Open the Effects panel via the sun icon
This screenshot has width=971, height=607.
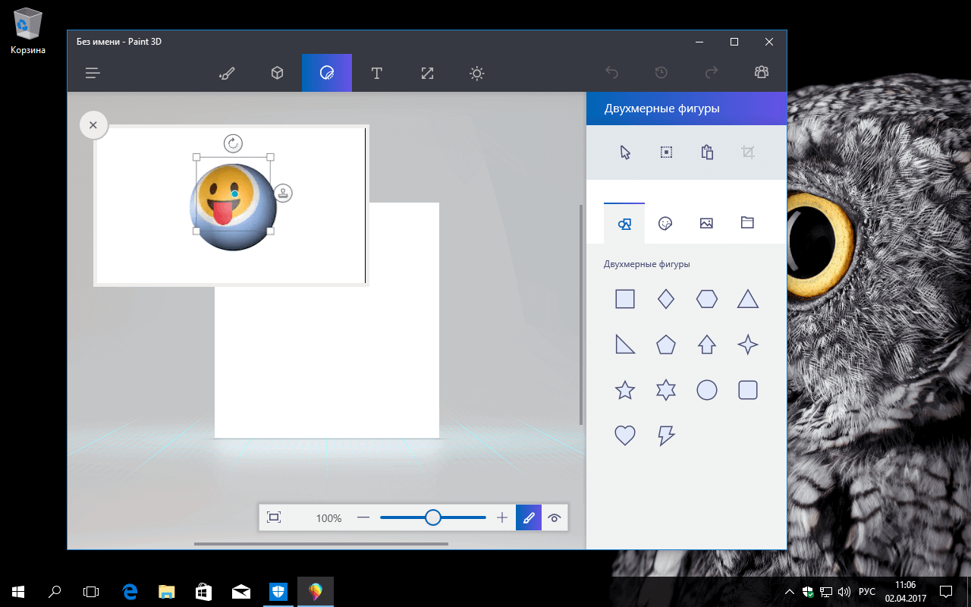477,73
